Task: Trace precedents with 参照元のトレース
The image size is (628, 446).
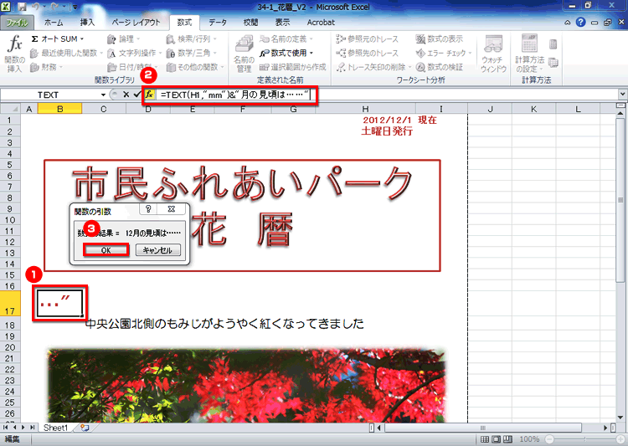Action: click(367, 38)
